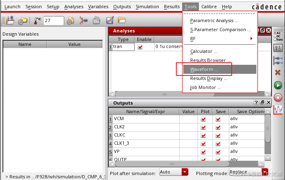
Task: Toggle Plot checkbox for CLK1_3
Action: coord(203,144)
